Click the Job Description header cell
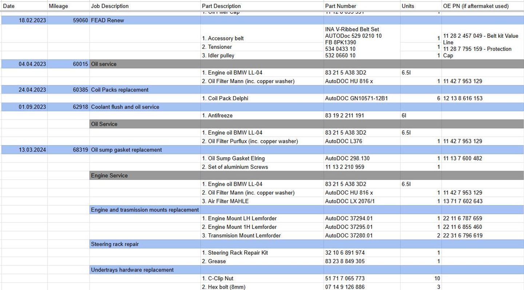The image size is (524, 290). tap(110, 6)
